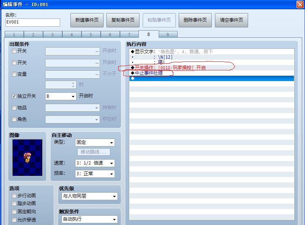Screen dimensions: 305x225
Task: Close the 编辑事件 dialog window
Action: pos(300,5)
